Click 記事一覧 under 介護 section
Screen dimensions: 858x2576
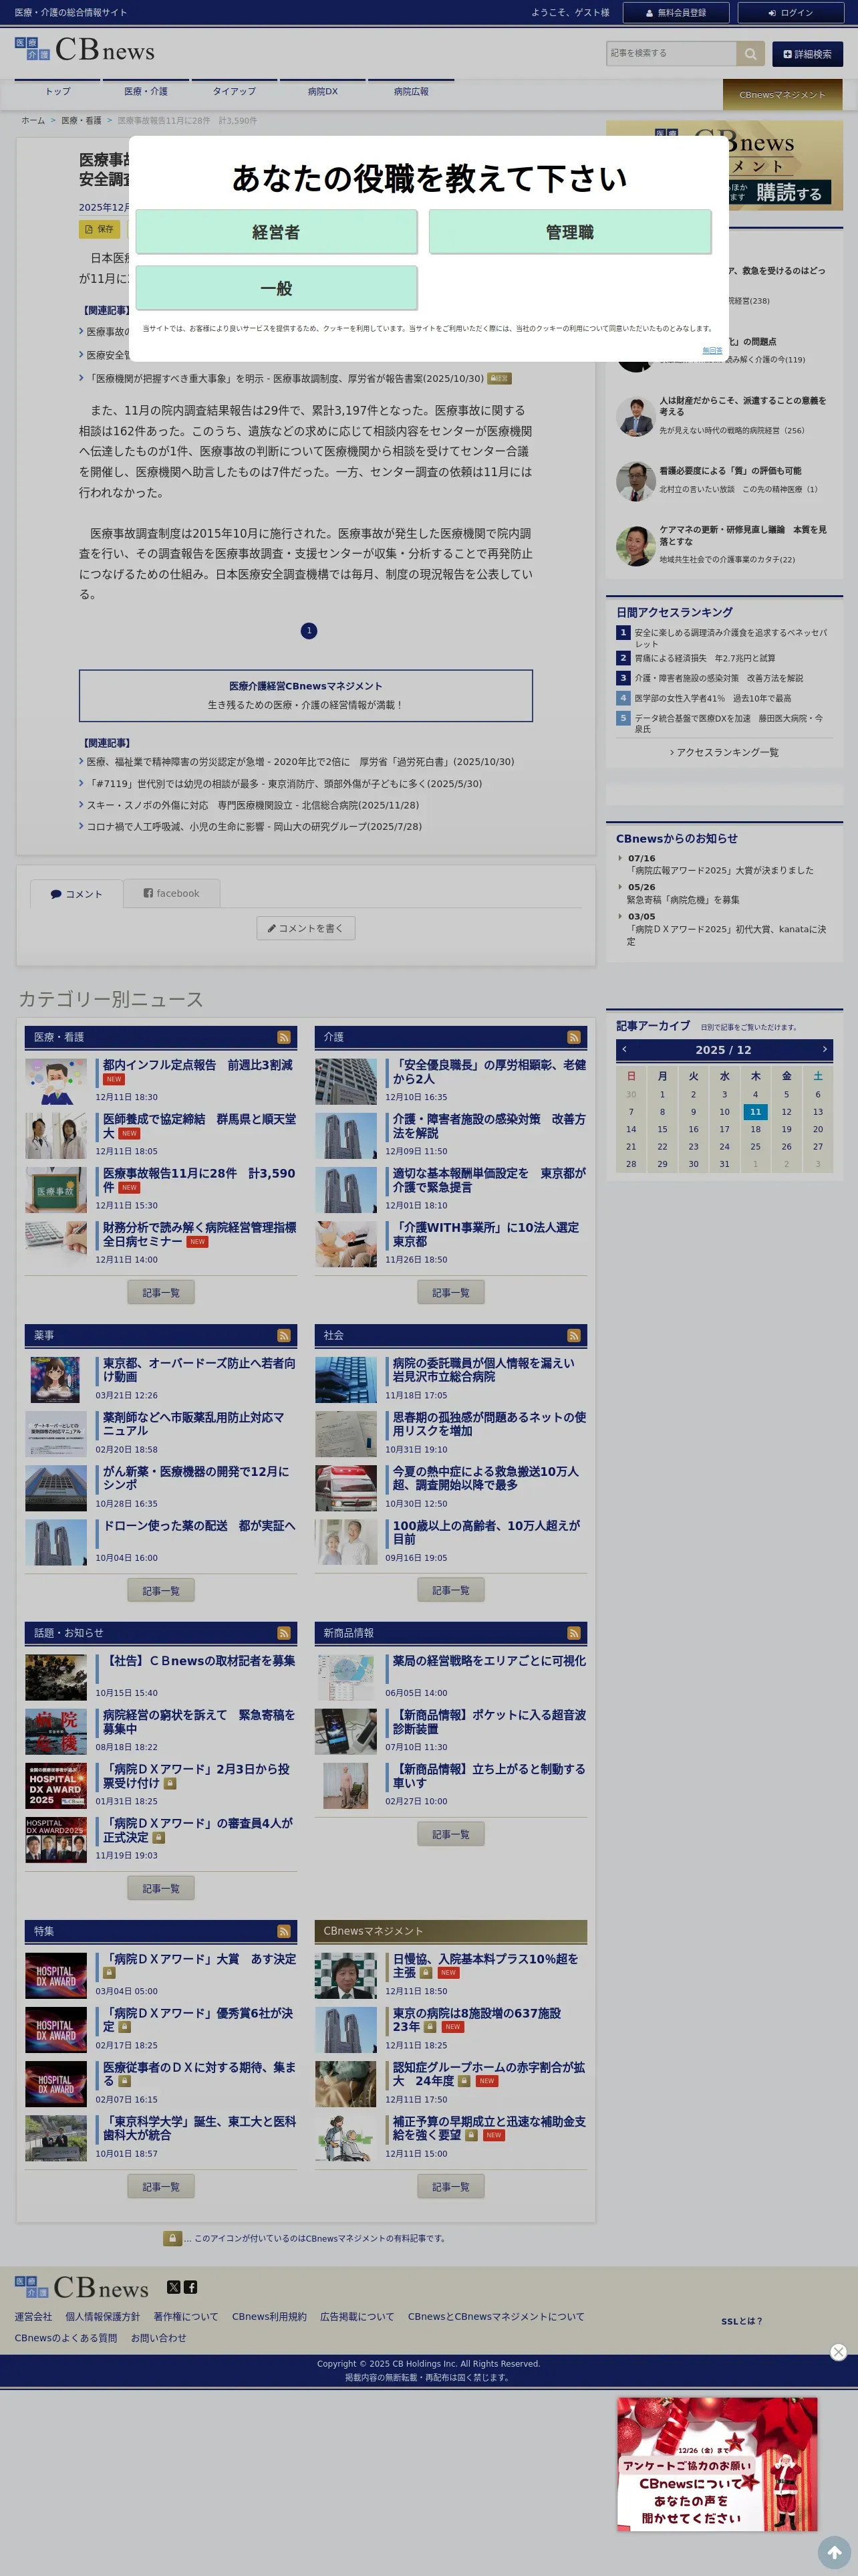(450, 1293)
